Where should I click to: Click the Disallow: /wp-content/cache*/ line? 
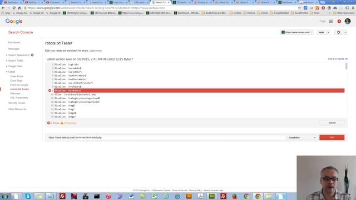74,83
